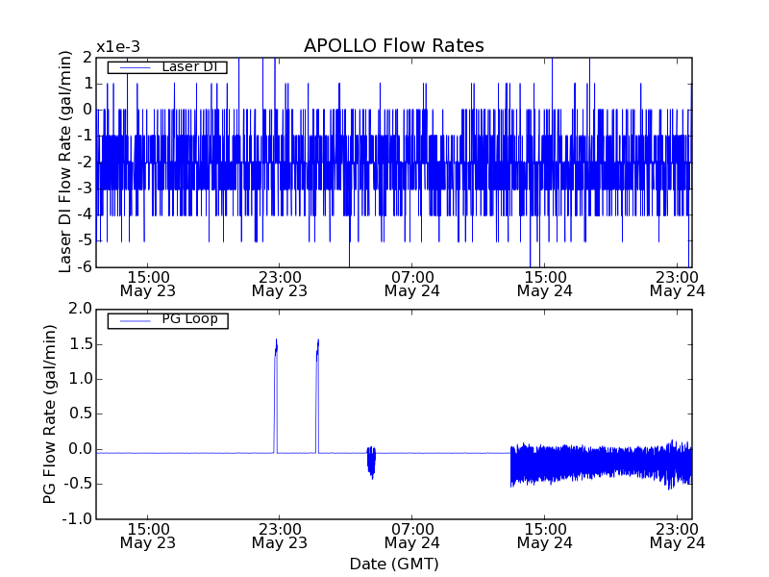Select the PG Loop legend label
Image resolution: width=769 pixels, height=577 pixels.
click(x=189, y=319)
